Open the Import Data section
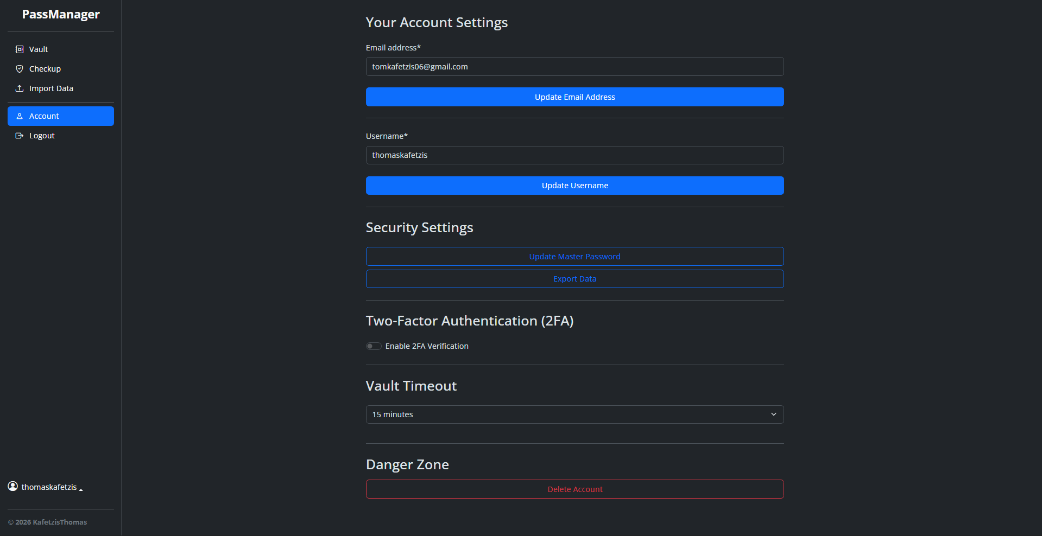 pyautogui.click(x=61, y=88)
